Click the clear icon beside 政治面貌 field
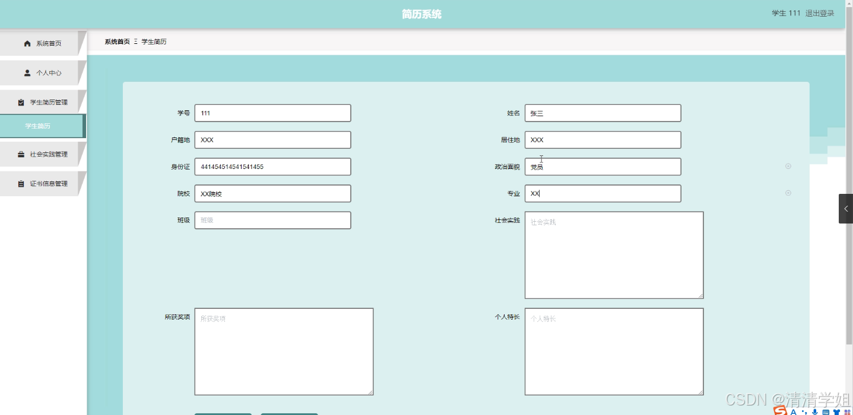 [x=788, y=167]
